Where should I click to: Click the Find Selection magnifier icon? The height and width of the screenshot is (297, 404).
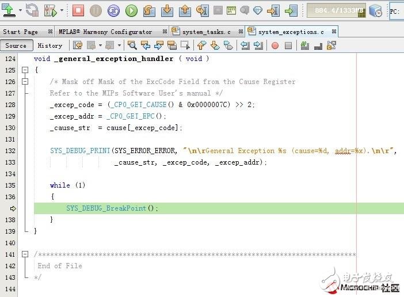[x=132, y=45]
